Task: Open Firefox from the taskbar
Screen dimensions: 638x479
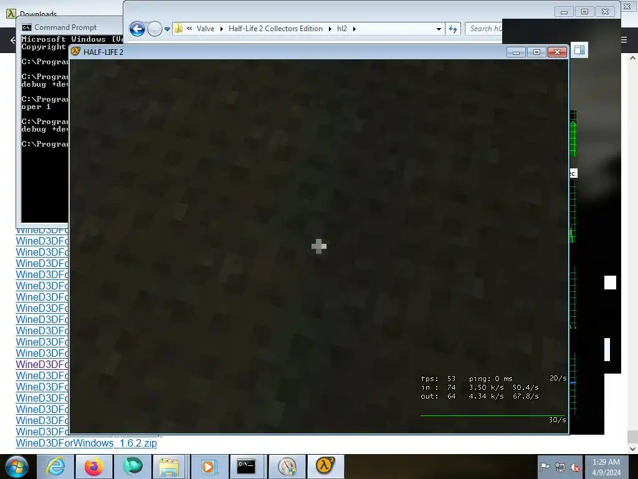Action: 94,467
